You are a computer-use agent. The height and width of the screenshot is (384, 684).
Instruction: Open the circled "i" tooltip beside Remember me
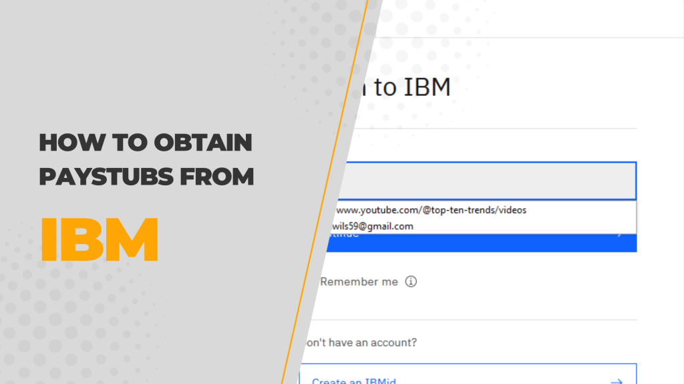point(412,281)
